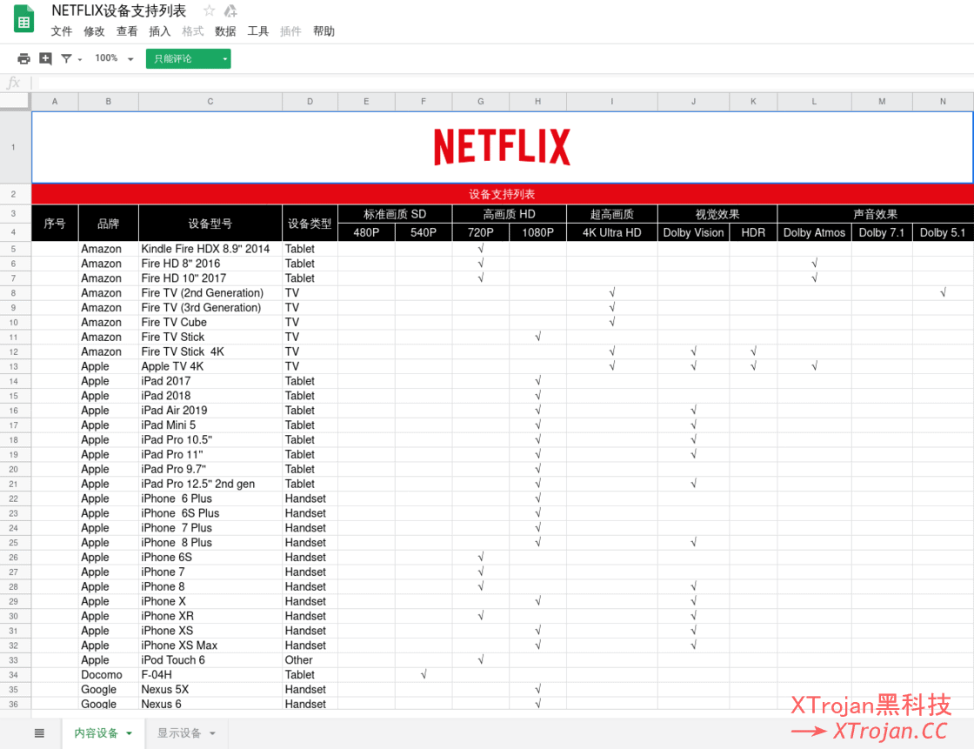Select the NETFLIX logo cell in row 1
974x749 pixels.
tap(503, 147)
